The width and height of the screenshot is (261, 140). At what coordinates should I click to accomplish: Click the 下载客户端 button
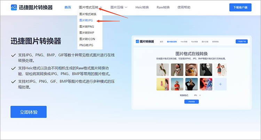pos(240,7)
